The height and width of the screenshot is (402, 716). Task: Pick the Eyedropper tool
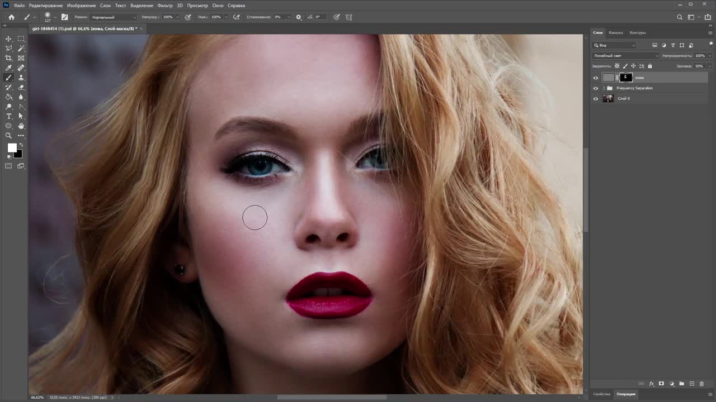click(x=8, y=68)
